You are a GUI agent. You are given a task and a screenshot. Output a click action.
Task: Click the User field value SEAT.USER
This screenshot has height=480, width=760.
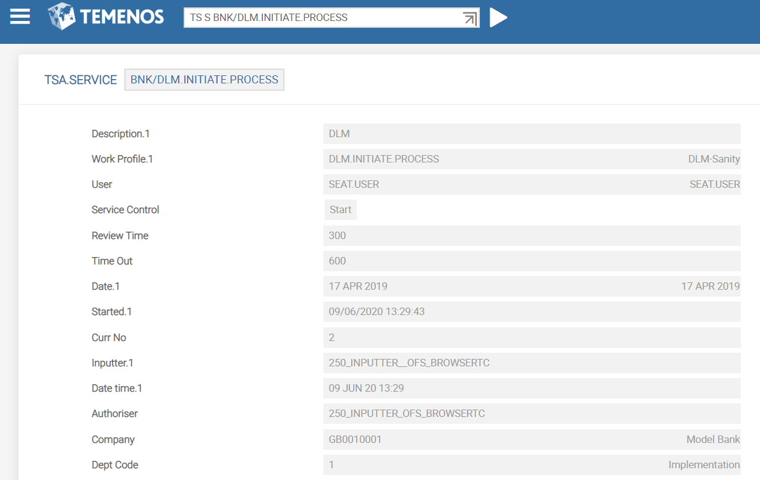(x=354, y=184)
